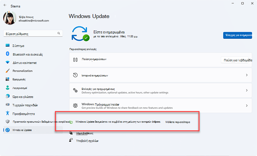Click the Έλεγχος για ενημερώσεις button
This screenshot has height=156, width=257.
(x=237, y=35)
